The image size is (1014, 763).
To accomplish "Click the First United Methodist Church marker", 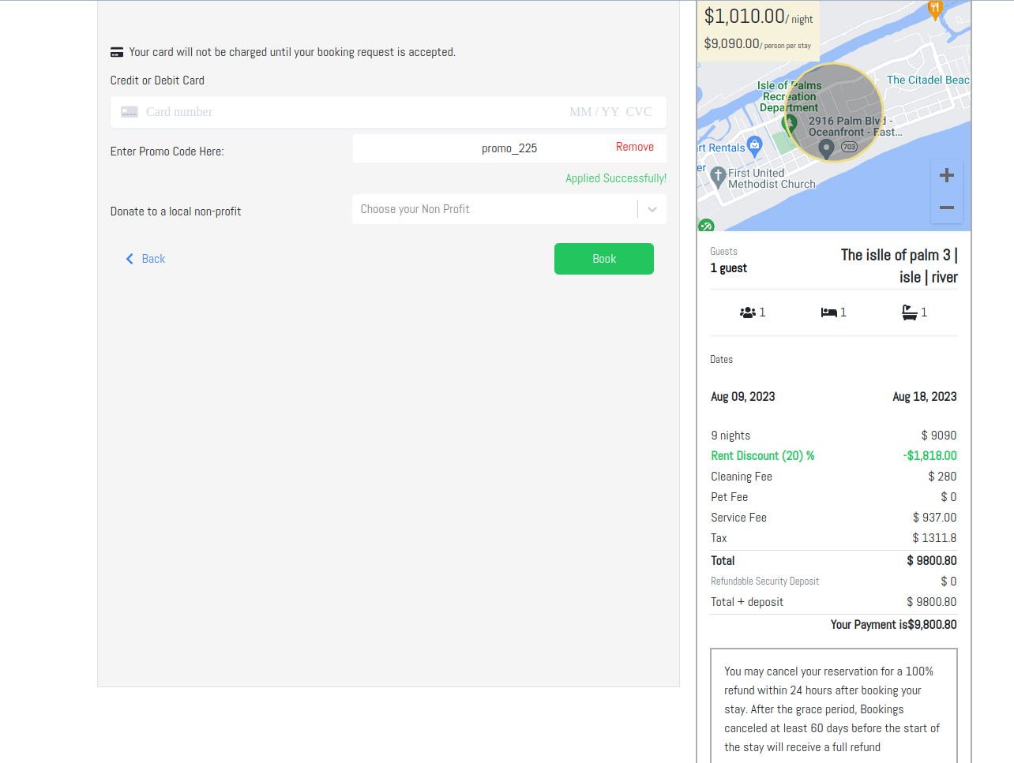I will (x=718, y=177).
